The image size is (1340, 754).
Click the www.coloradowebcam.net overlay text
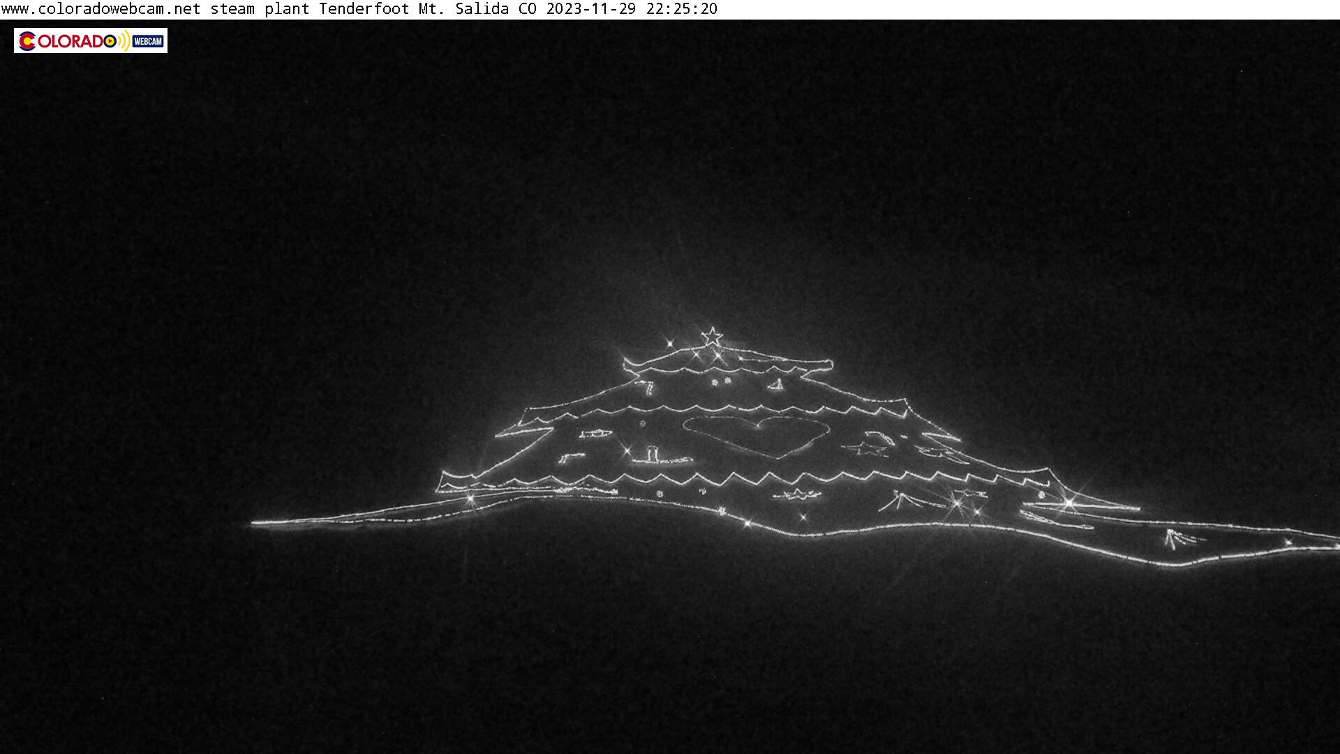(101, 9)
